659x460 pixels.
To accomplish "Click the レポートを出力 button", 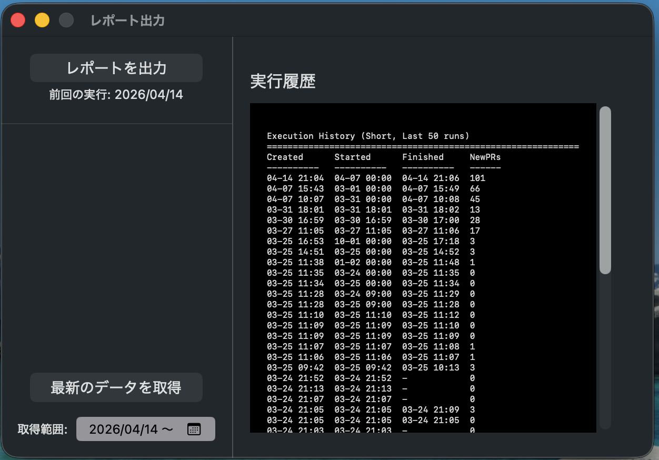I will pyautogui.click(x=116, y=68).
